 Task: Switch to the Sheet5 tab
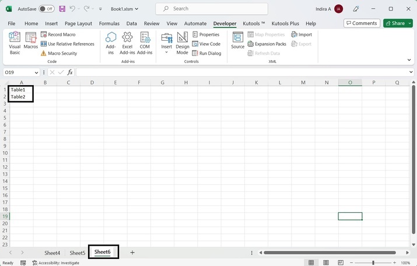tap(78, 253)
